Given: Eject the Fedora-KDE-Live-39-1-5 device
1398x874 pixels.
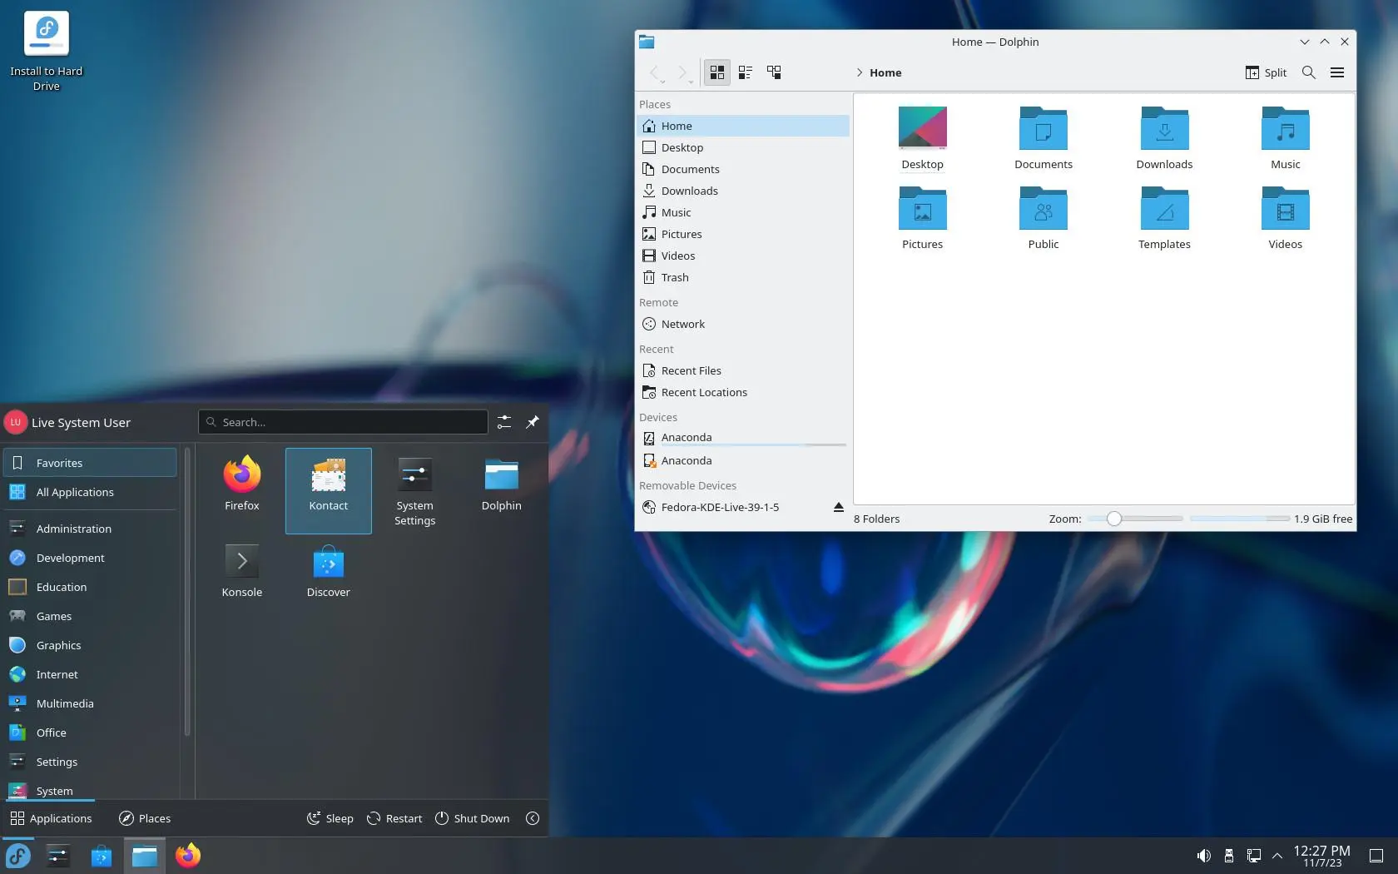Looking at the screenshot, I should pyautogui.click(x=838, y=507).
